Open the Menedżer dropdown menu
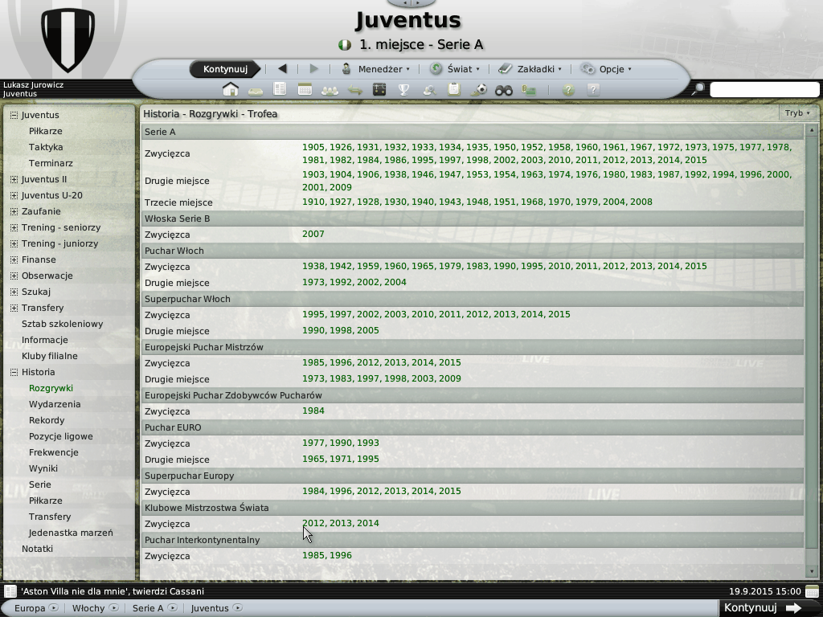Screen dimensions: 823x617 [376, 69]
